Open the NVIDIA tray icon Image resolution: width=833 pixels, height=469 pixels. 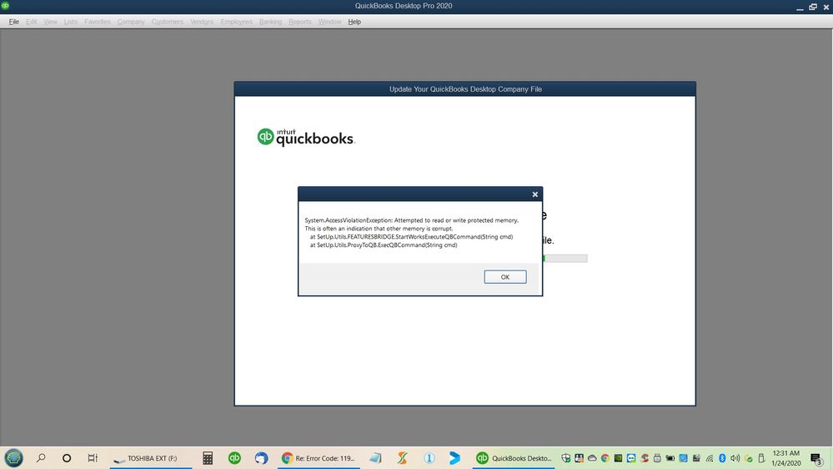click(x=618, y=458)
